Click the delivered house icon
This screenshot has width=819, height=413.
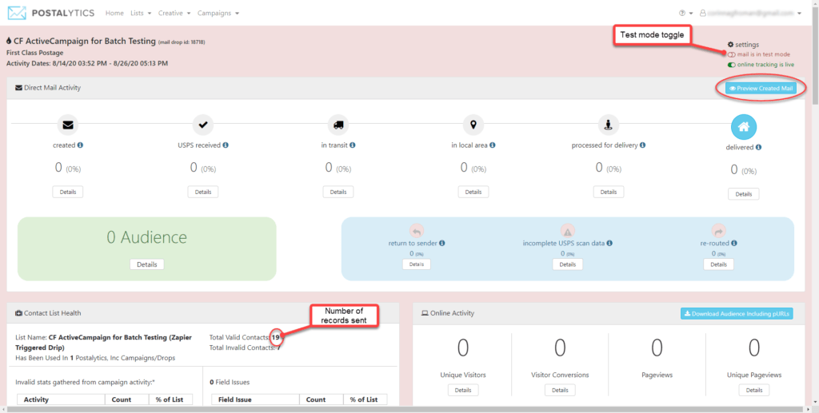pos(744,127)
